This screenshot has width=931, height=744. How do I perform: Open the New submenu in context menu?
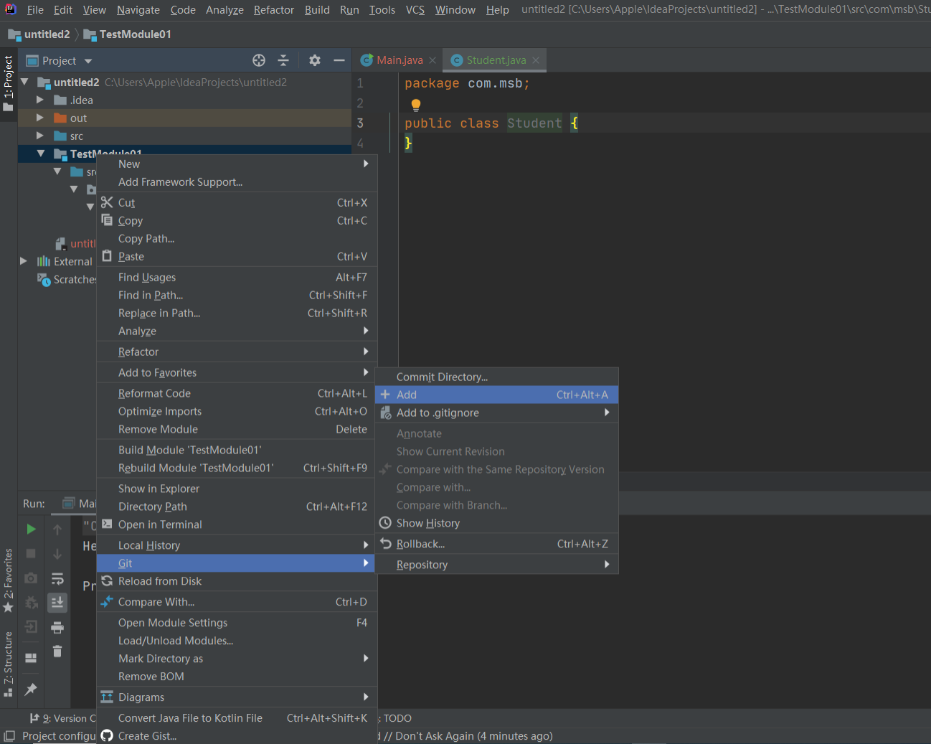237,164
